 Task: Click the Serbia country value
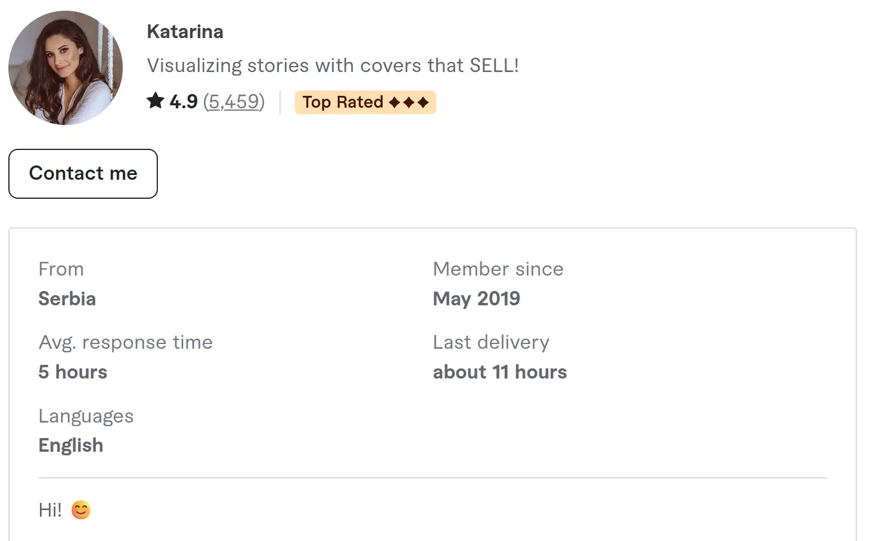pyautogui.click(x=67, y=299)
